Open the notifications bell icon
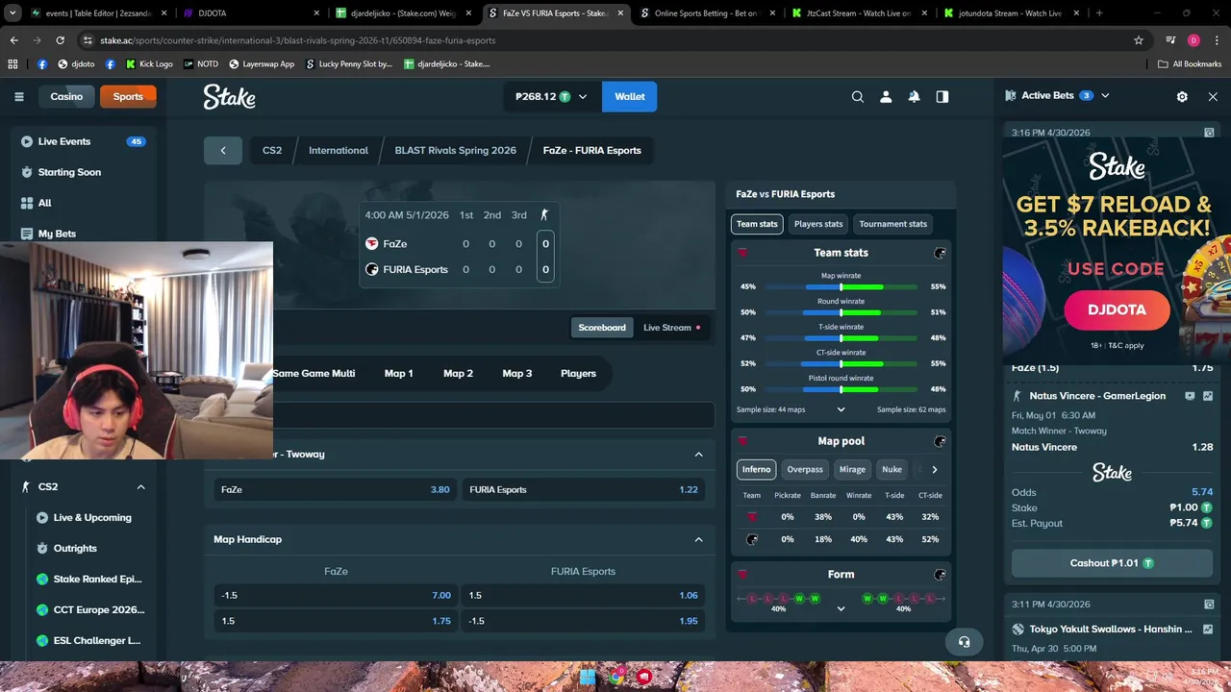The image size is (1231, 692). [914, 96]
